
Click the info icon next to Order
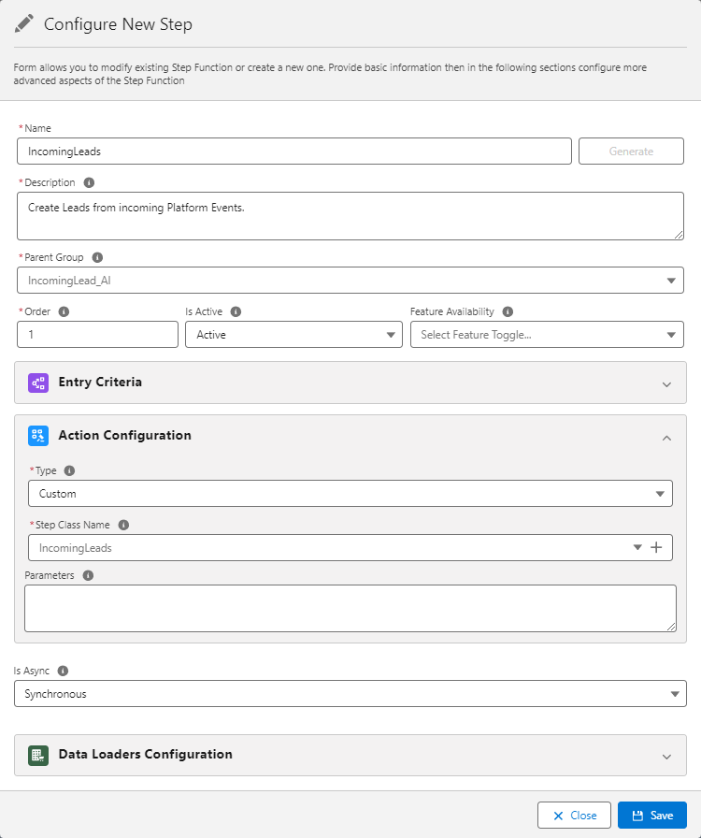[x=62, y=311]
